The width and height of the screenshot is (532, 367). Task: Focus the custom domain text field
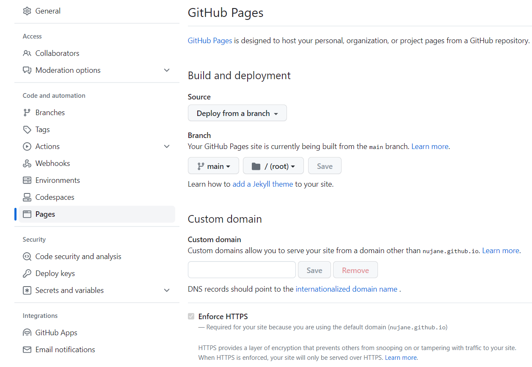(242, 270)
